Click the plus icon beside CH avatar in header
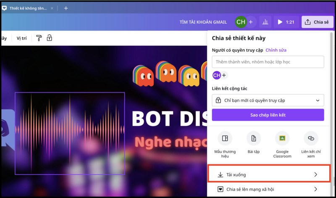This screenshot has height=198, width=336. 251,22
